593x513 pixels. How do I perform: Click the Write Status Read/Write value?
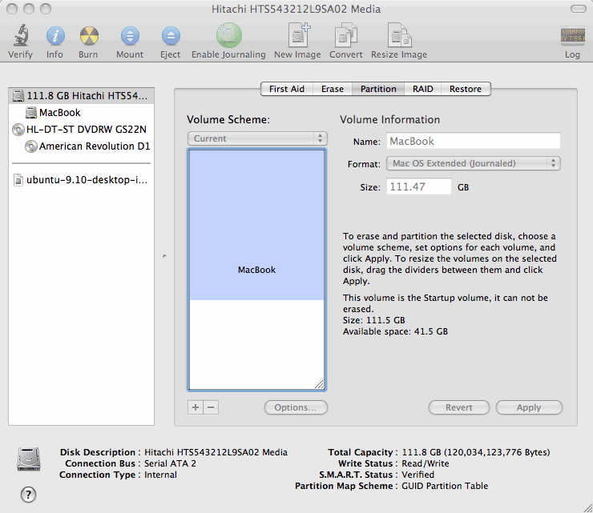[426, 463]
